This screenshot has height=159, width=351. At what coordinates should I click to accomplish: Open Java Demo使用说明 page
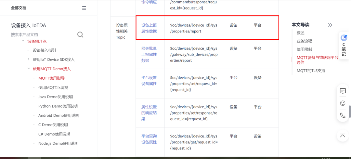coord(56,97)
